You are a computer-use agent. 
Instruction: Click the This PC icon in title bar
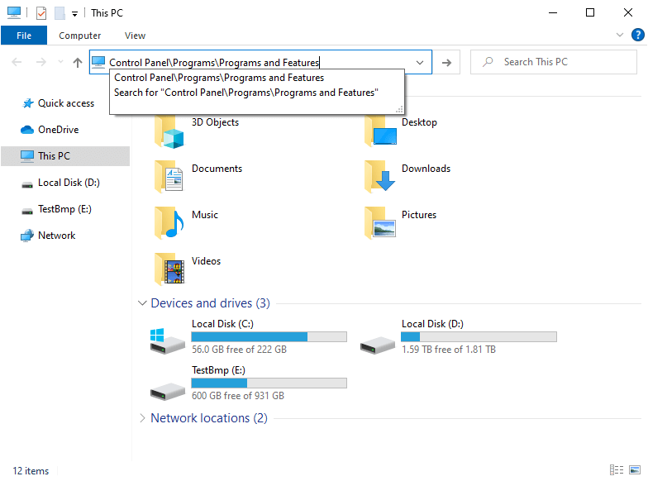(13, 13)
